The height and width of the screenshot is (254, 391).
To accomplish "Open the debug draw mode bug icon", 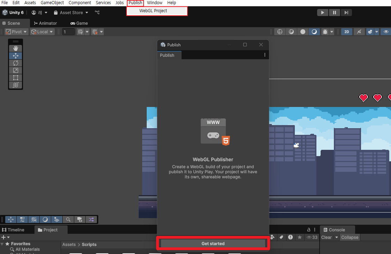I will pyautogui.click(x=325, y=32).
